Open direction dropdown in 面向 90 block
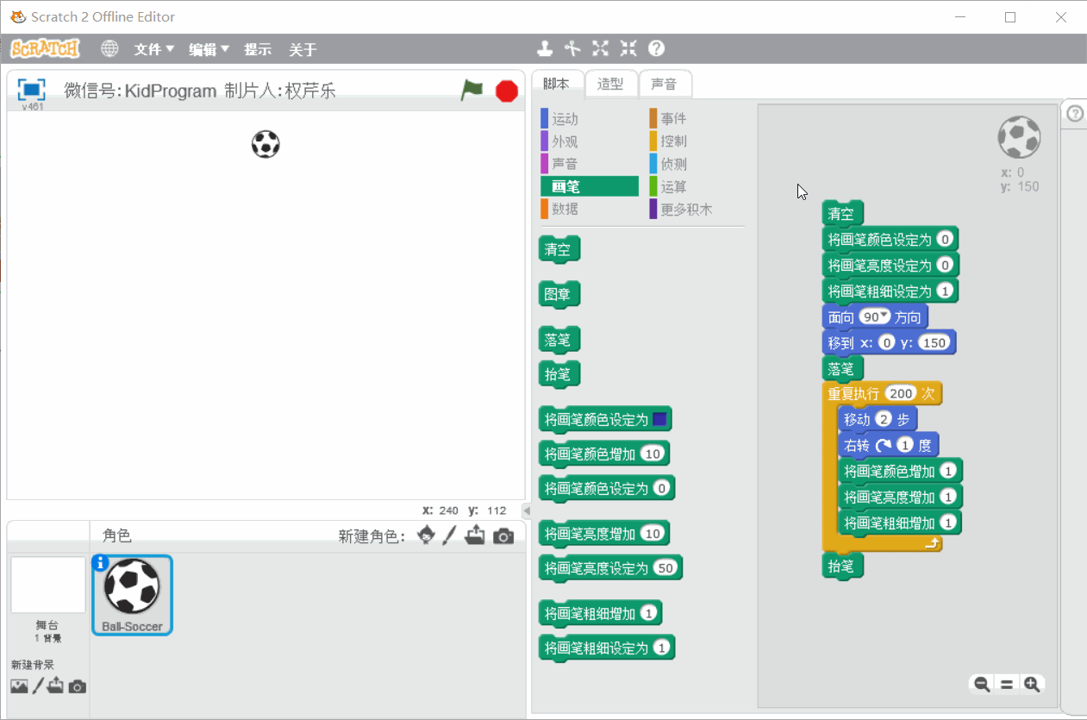Image resolution: width=1087 pixels, height=720 pixels. [884, 316]
